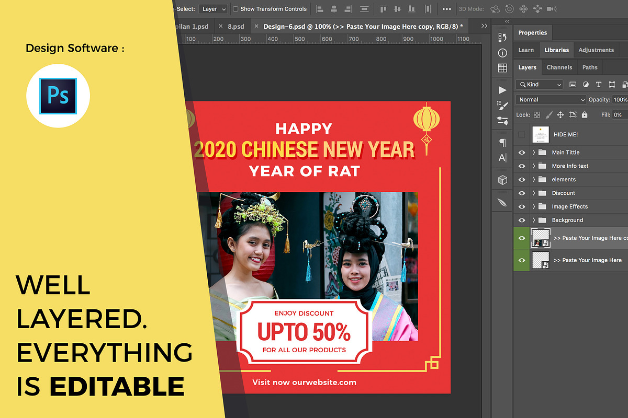Select the HIDE ME! layer thumbnail
628x418 pixels.
click(x=541, y=135)
